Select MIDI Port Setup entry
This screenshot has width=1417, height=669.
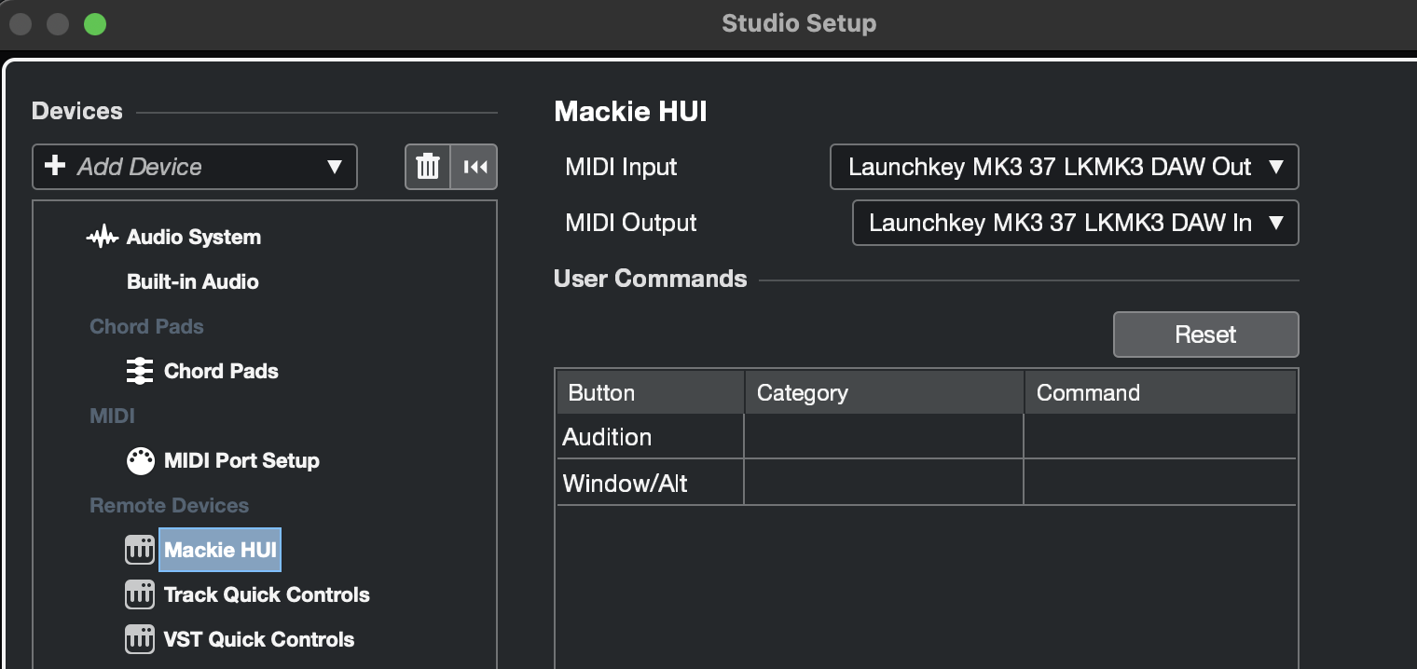241,460
